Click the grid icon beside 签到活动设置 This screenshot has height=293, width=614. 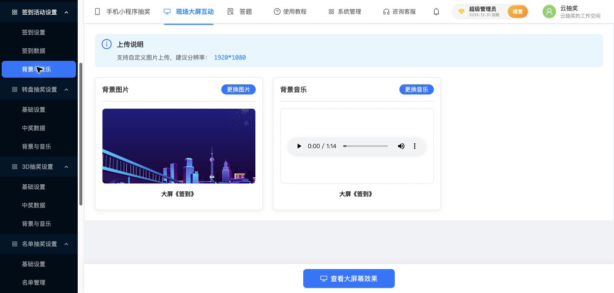point(15,13)
